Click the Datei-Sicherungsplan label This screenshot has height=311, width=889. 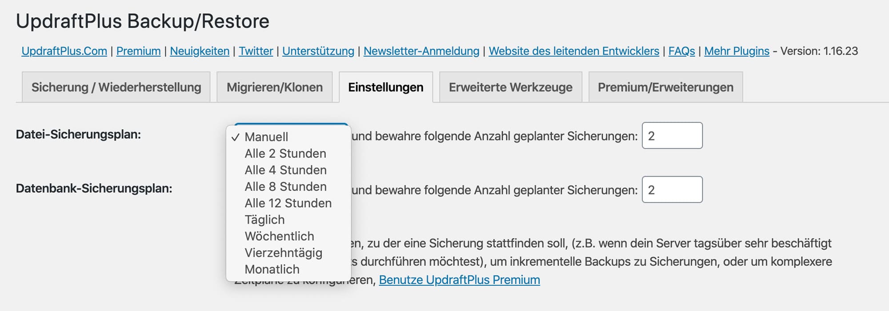pyautogui.click(x=78, y=134)
